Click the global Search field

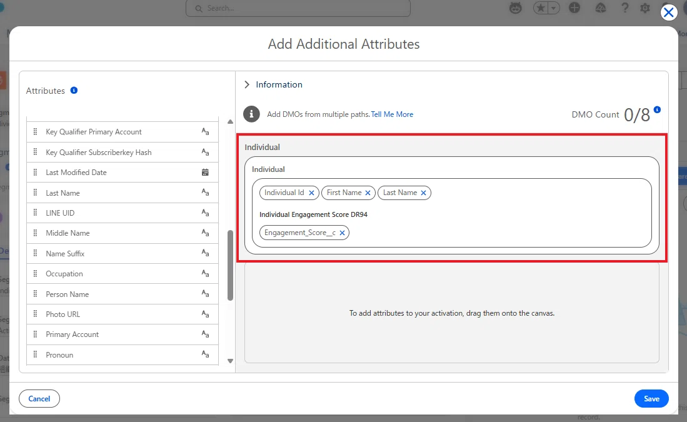(298, 8)
